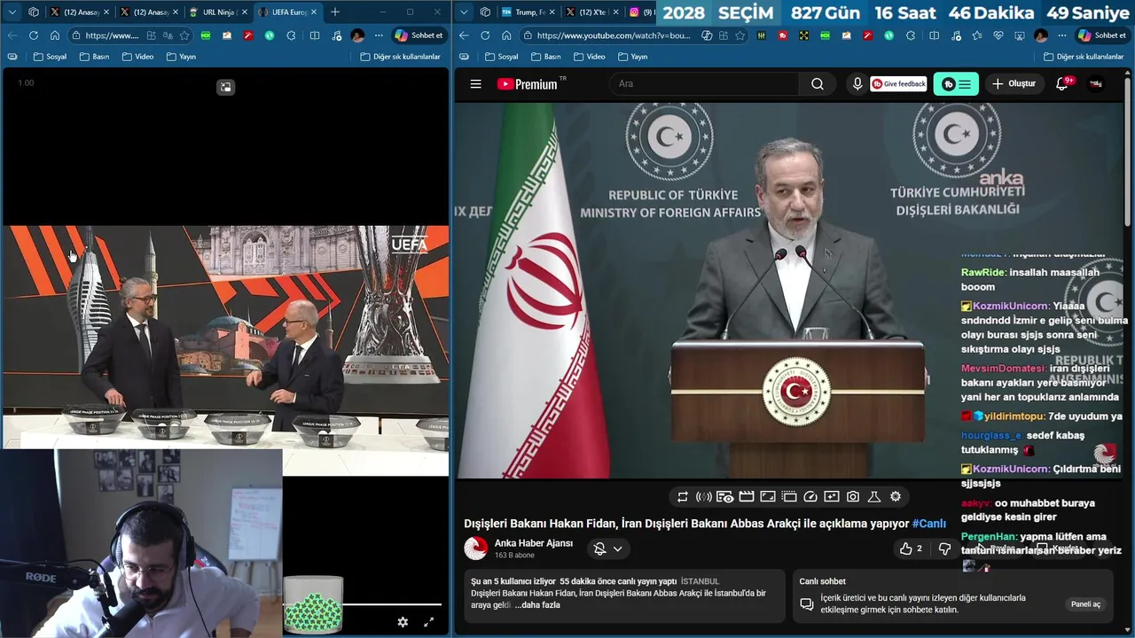Click translate icon in left address bar
The width and height of the screenshot is (1135, 638).
[x=168, y=35]
